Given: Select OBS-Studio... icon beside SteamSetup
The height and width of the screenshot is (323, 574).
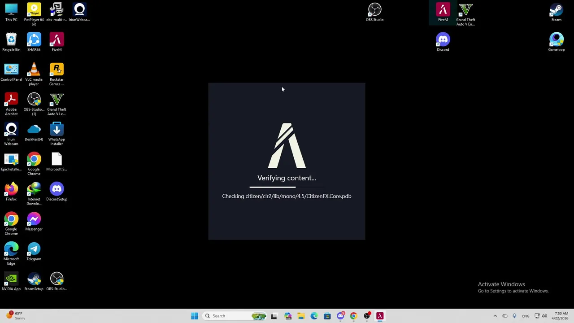Looking at the screenshot, I should tap(57, 282).
